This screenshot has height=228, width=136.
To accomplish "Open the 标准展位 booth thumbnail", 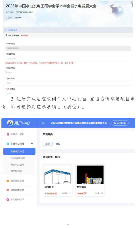I will click(57, 175).
